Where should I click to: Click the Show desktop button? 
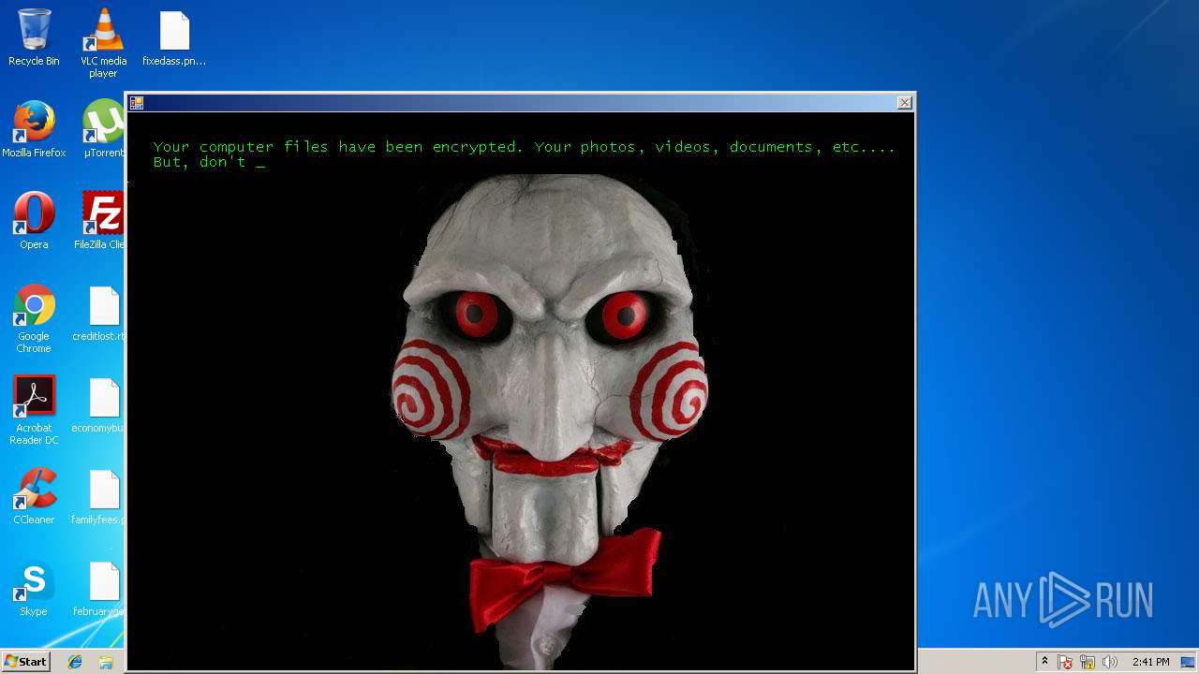click(x=1190, y=662)
